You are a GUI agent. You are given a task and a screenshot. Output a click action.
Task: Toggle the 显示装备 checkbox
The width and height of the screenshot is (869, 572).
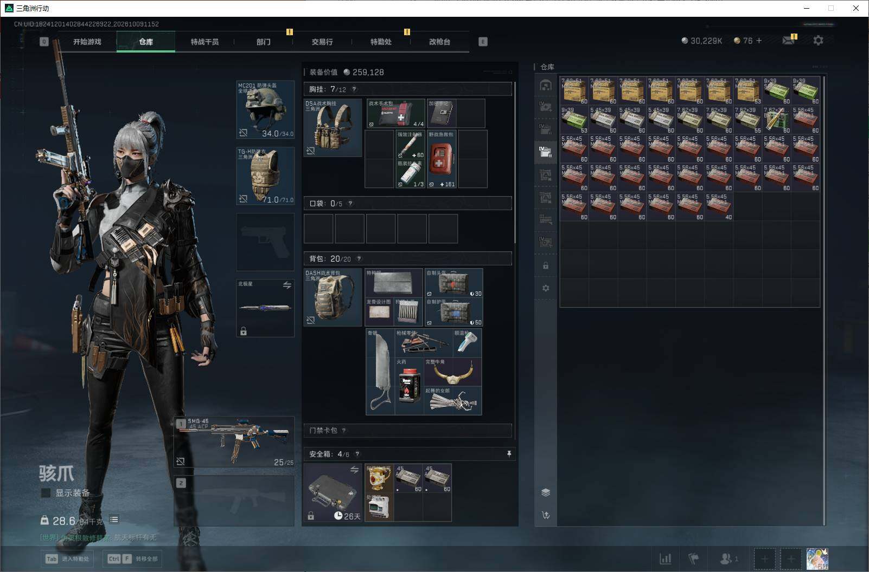point(46,493)
